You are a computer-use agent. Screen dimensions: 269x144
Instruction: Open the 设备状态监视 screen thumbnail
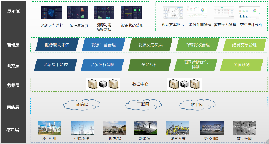pyautogui.click(x=132, y=13)
